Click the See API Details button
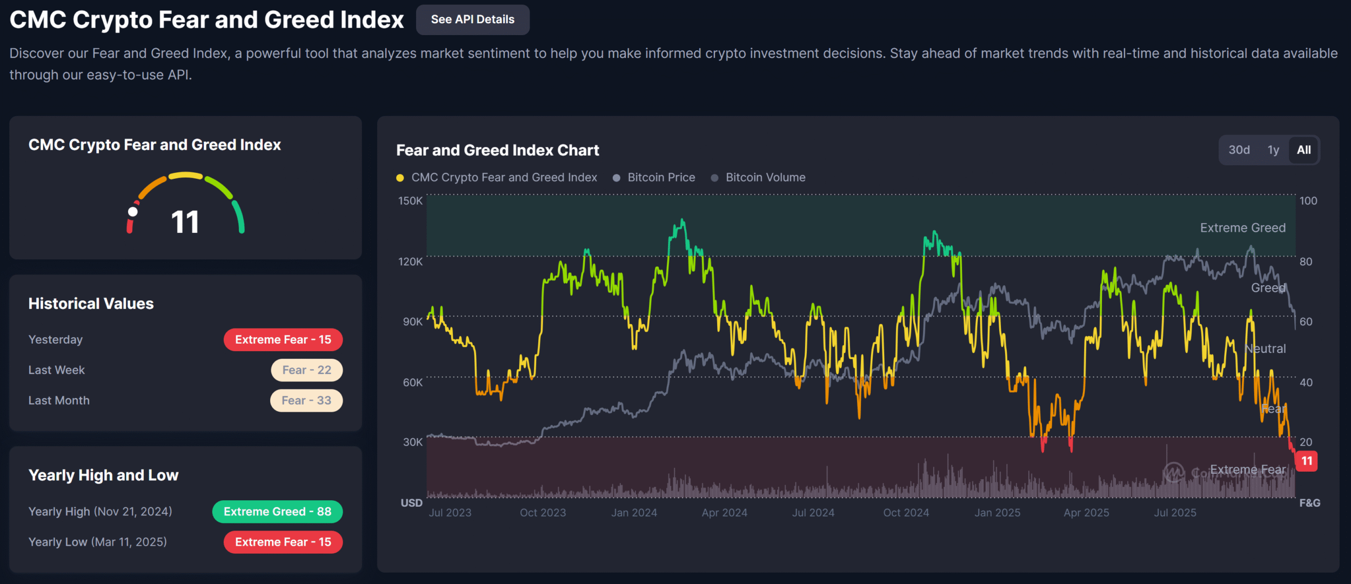This screenshot has width=1351, height=584. point(472,20)
